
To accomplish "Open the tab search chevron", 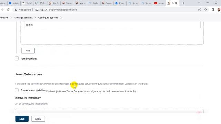I will (x=199, y=3).
